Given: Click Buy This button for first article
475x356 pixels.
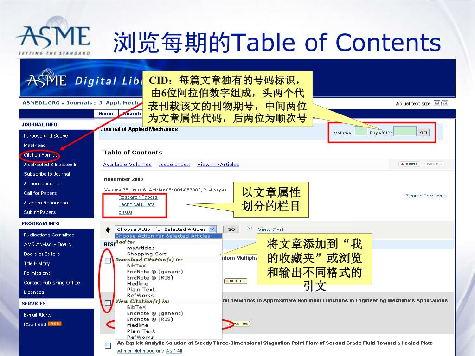Looking at the screenshot, I should (x=236, y=281).
